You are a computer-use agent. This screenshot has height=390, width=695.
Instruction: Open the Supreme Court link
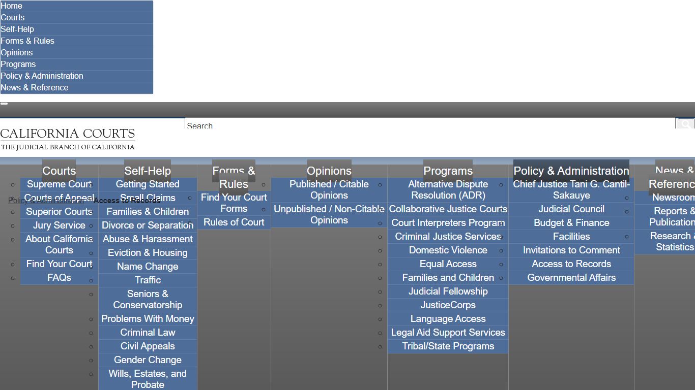click(x=59, y=184)
